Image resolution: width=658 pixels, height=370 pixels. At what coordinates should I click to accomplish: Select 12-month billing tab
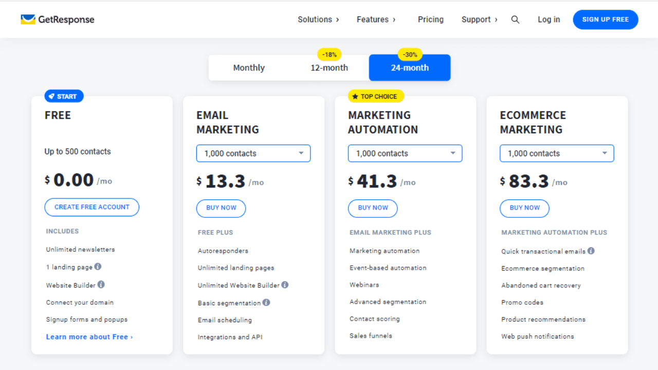coord(329,68)
